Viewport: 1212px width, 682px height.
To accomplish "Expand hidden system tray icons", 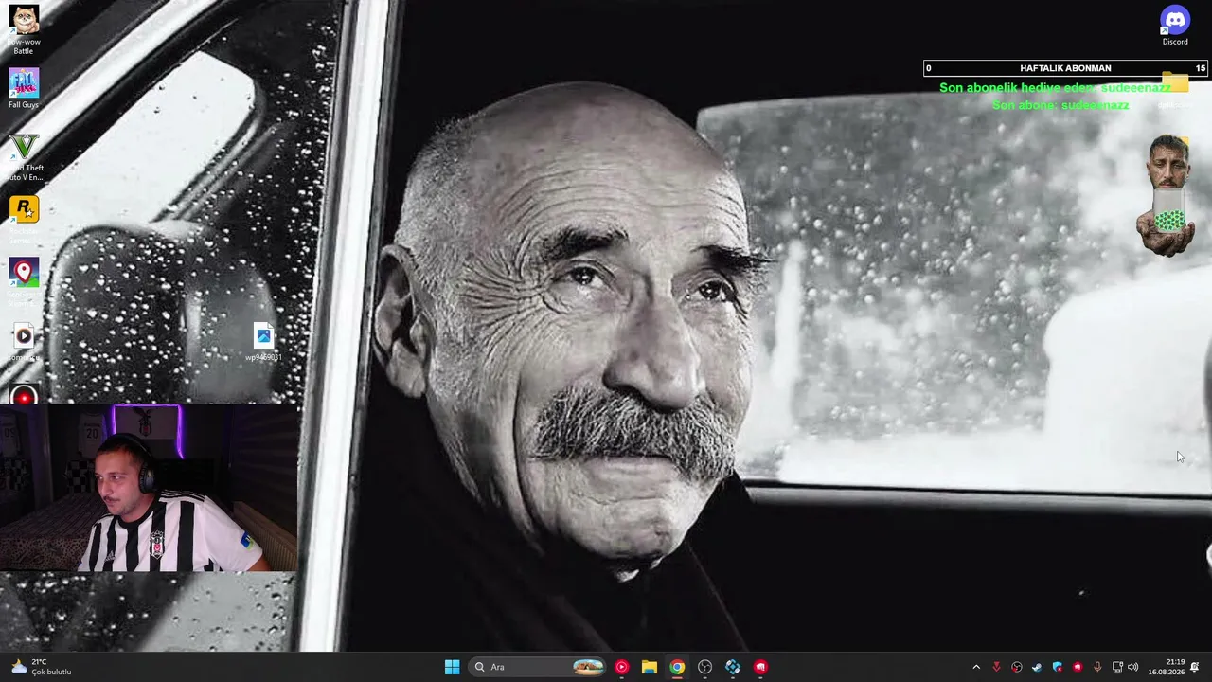I will tap(976, 668).
